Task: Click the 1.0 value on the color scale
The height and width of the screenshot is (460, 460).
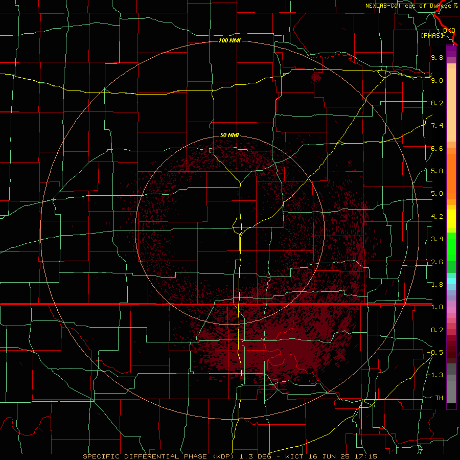Action: [x=437, y=307]
